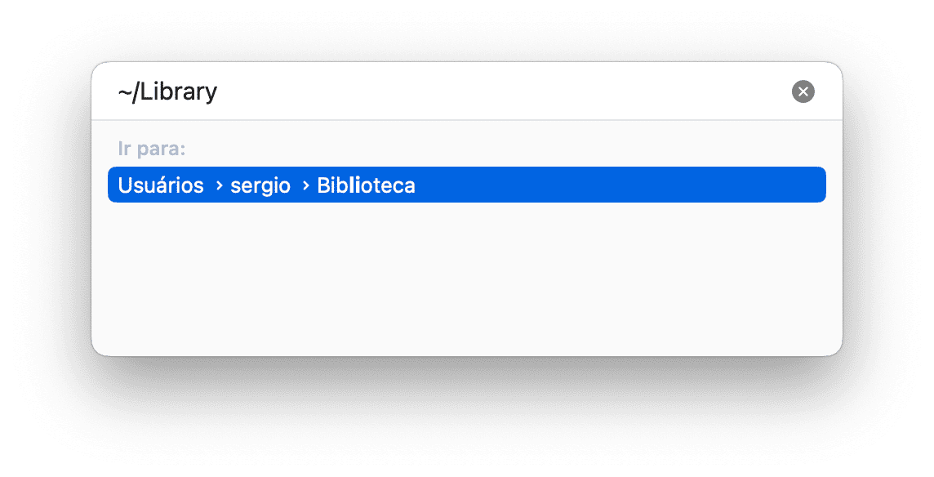The image size is (934, 477).
Task: Click the chevron between Usuários and sergio
Action: tap(219, 186)
